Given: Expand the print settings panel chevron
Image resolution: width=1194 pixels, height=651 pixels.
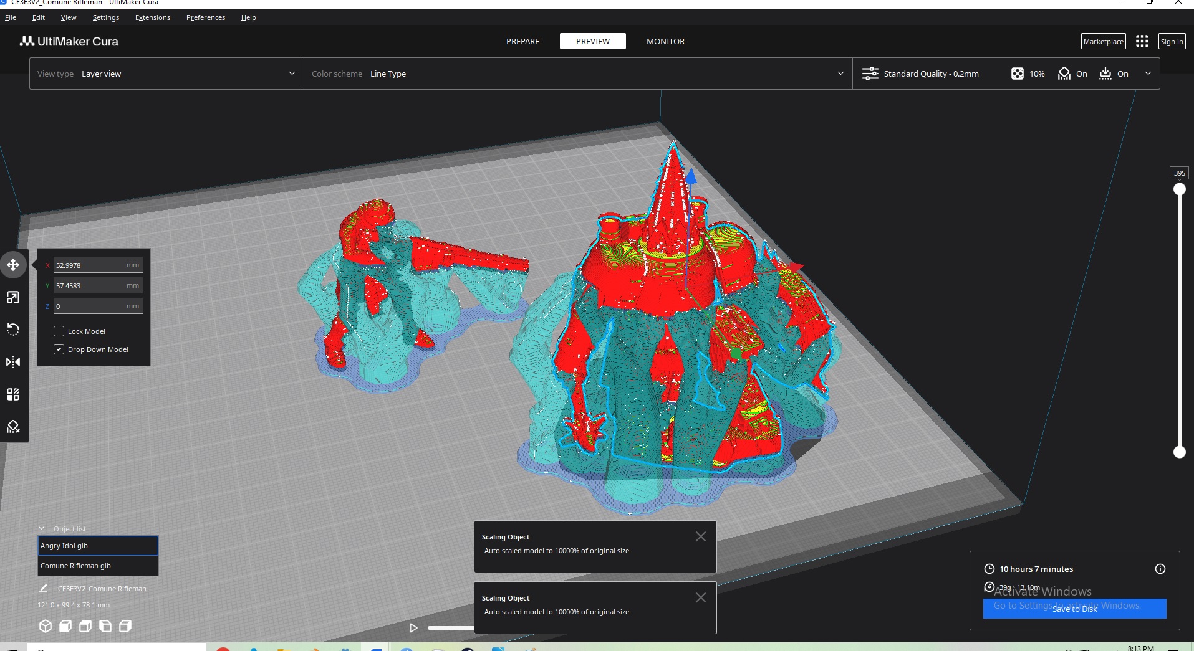Looking at the screenshot, I should point(1148,74).
